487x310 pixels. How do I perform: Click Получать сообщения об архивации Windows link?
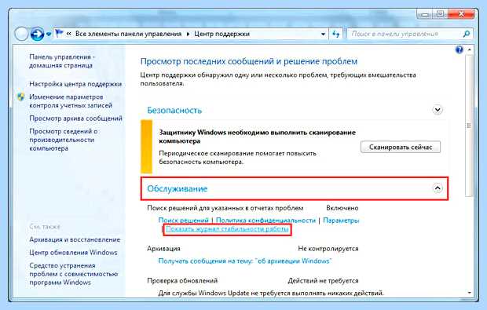[245, 261]
